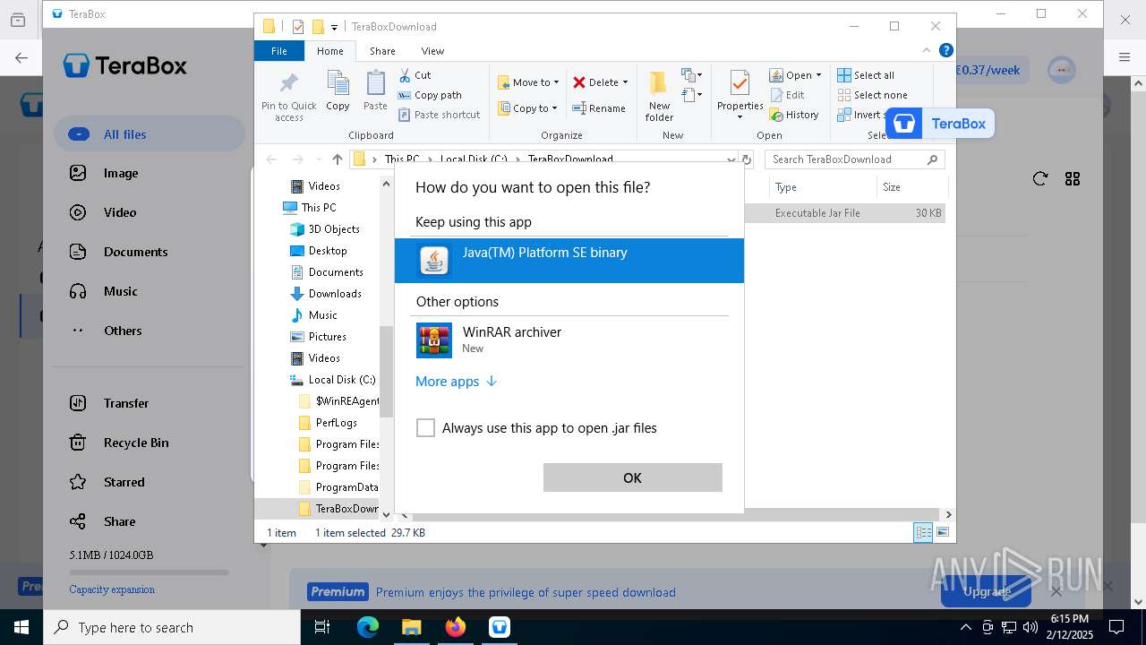This screenshot has height=645, width=1146.
Task: Choose WinRAR archiver option
Action: pos(569,340)
